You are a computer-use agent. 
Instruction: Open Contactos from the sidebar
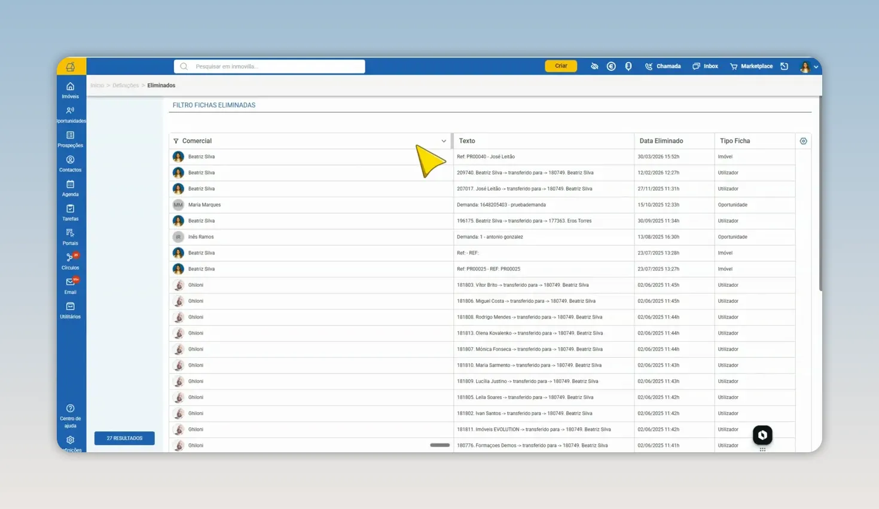pos(70,164)
